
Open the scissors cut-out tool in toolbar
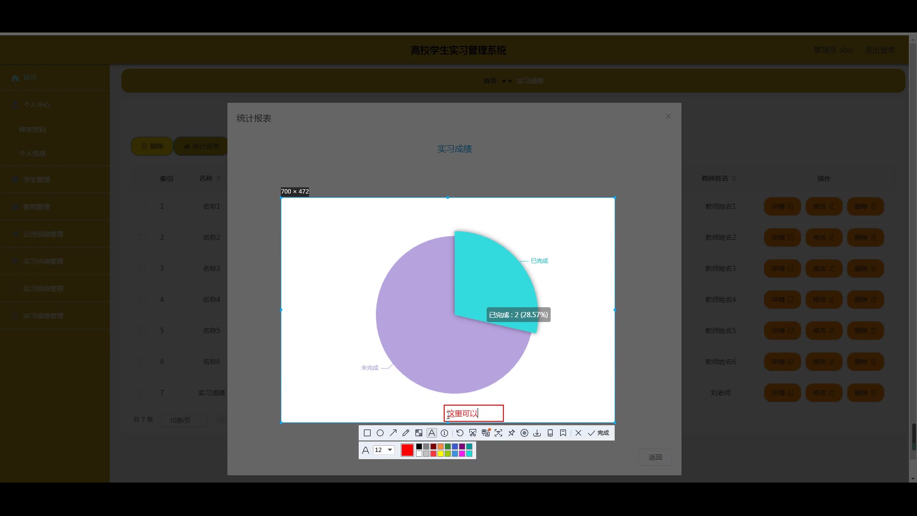pos(473,433)
